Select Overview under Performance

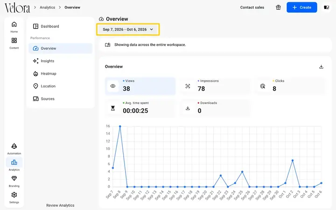[x=60, y=49]
